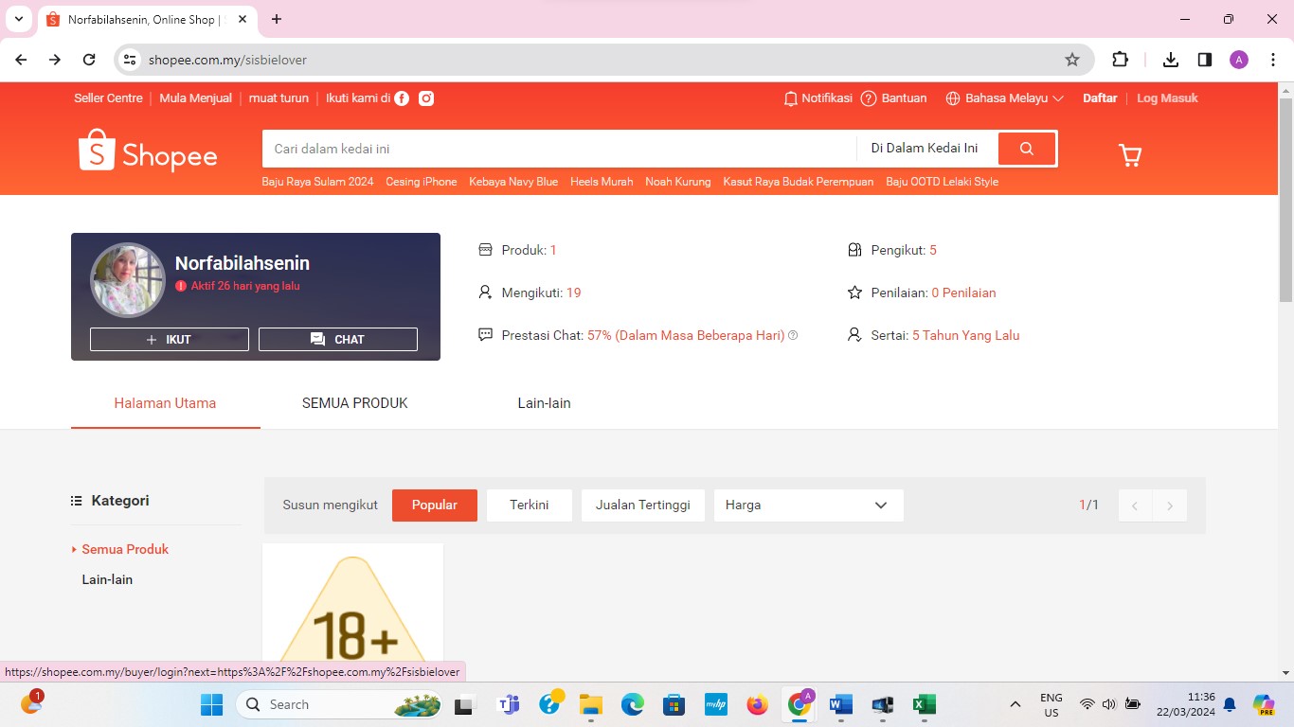Click the search magnifier icon

(1026, 148)
